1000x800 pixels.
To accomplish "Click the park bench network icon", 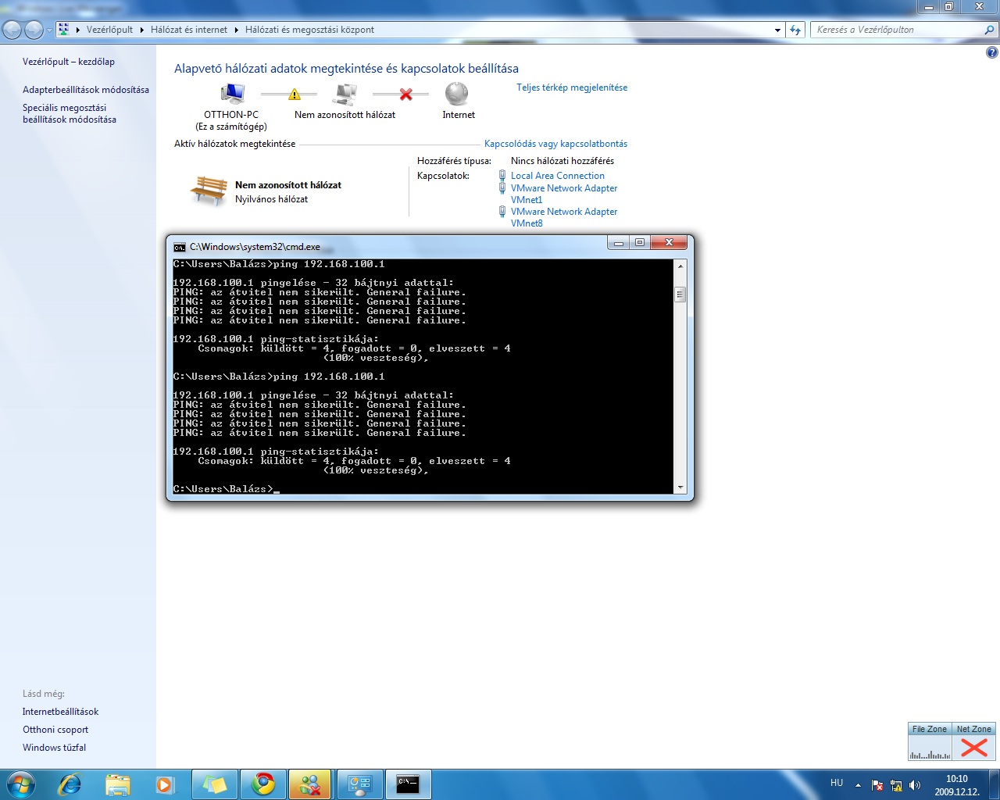I will pos(209,191).
